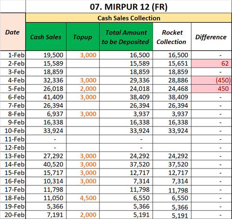Viewport: 232px width, 219px height.
Task: Select the '9-Feb' date cell
Action: (13, 122)
